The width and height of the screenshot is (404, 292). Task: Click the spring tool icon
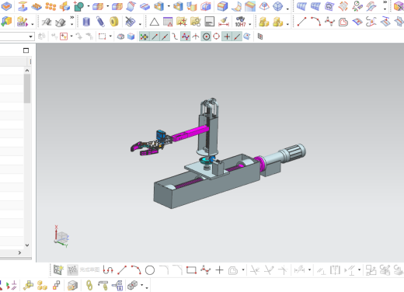(x=100, y=22)
